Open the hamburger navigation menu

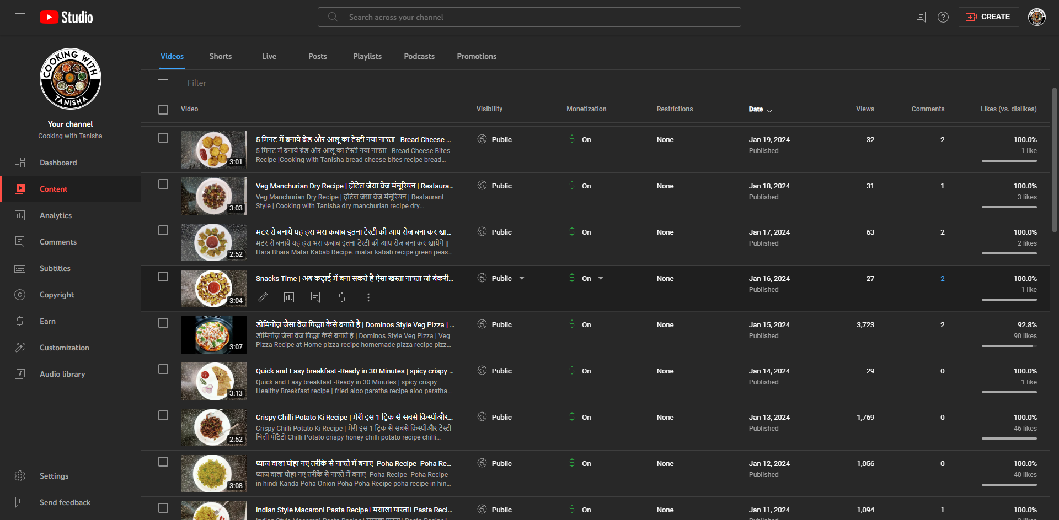pyautogui.click(x=20, y=17)
